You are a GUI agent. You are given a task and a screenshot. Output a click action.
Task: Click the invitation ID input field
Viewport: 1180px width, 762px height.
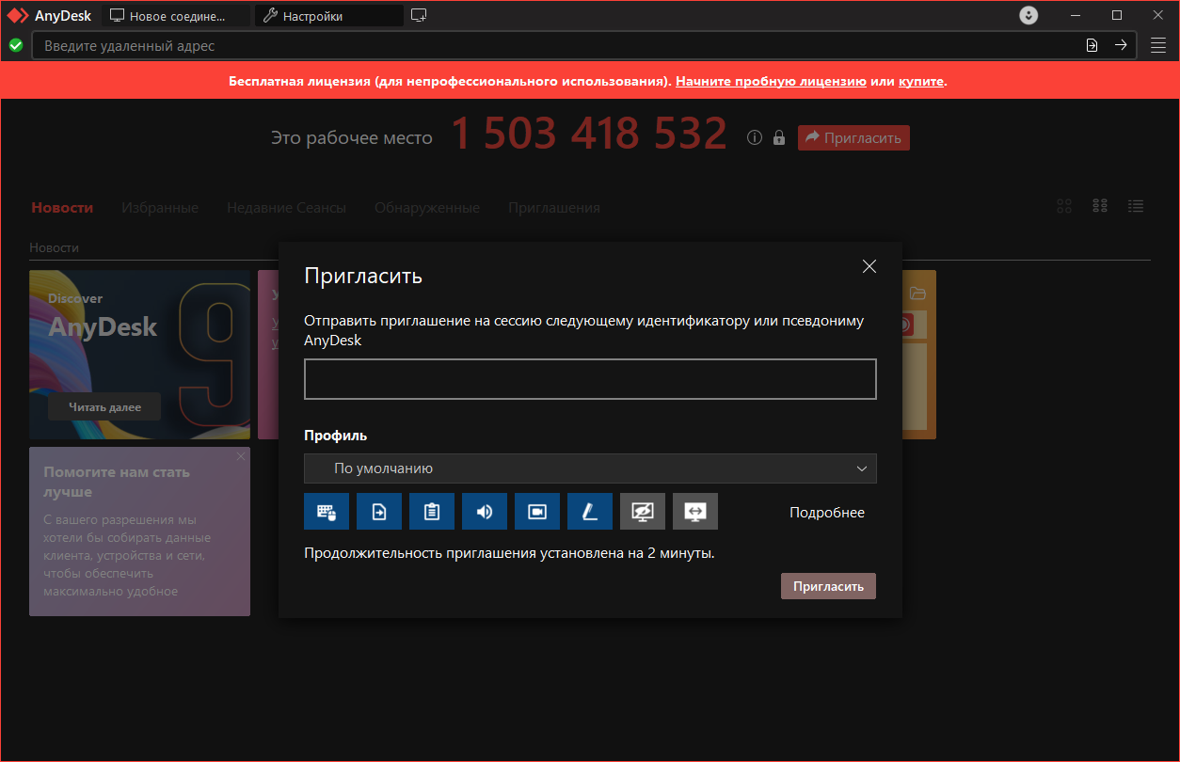pyautogui.click(x=590, y=379)
